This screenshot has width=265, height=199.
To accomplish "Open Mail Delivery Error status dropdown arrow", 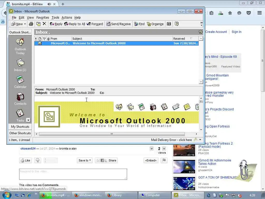I will pos(200,140).
